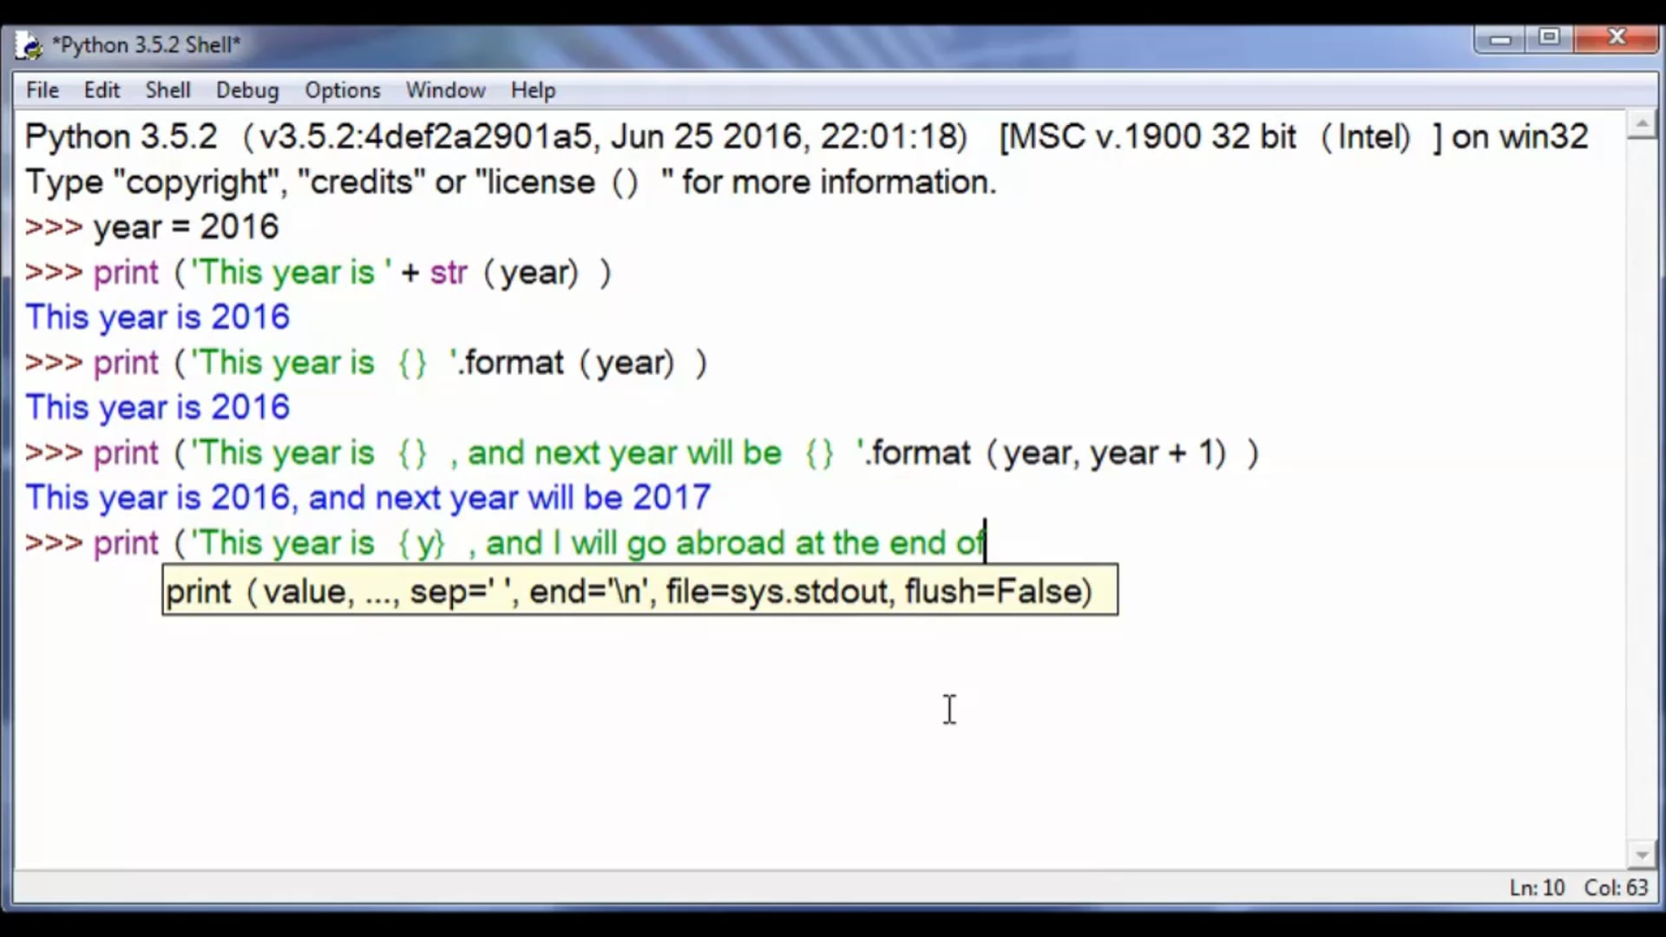
Task: Click the mouse cursor position in the shell
Action: coord(949,710)
